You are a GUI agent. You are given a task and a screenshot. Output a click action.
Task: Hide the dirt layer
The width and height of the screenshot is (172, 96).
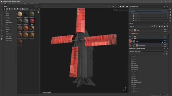pos(130,37)
